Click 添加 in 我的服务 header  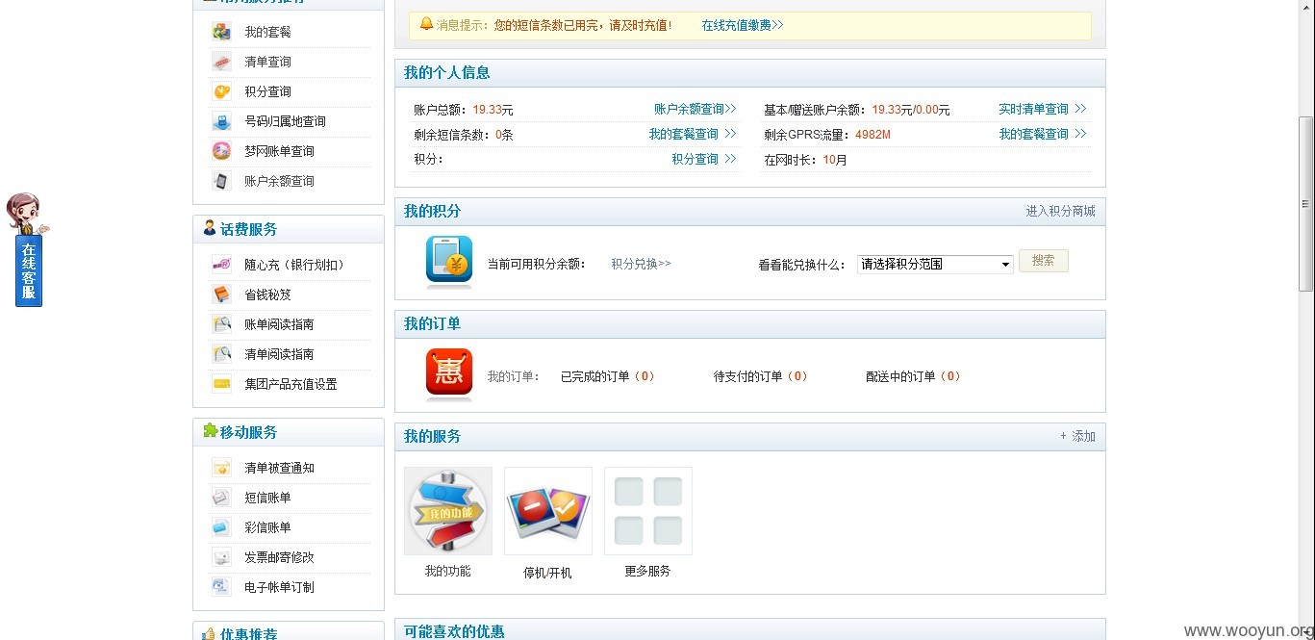coord(1077,436)
